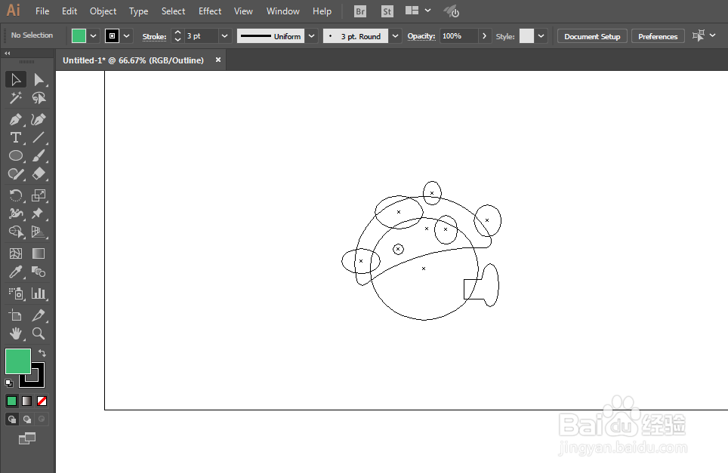Select the Zoom tool
Image resolution: width=728 pixels, height=473 pixels.
click(x=39, y=333)
